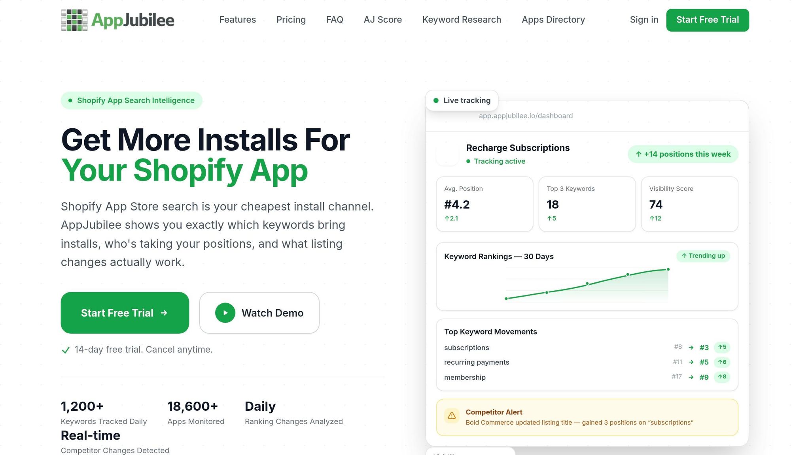Open the Pricing nav item
810x455 pixels.
click(x=291, y=20)
